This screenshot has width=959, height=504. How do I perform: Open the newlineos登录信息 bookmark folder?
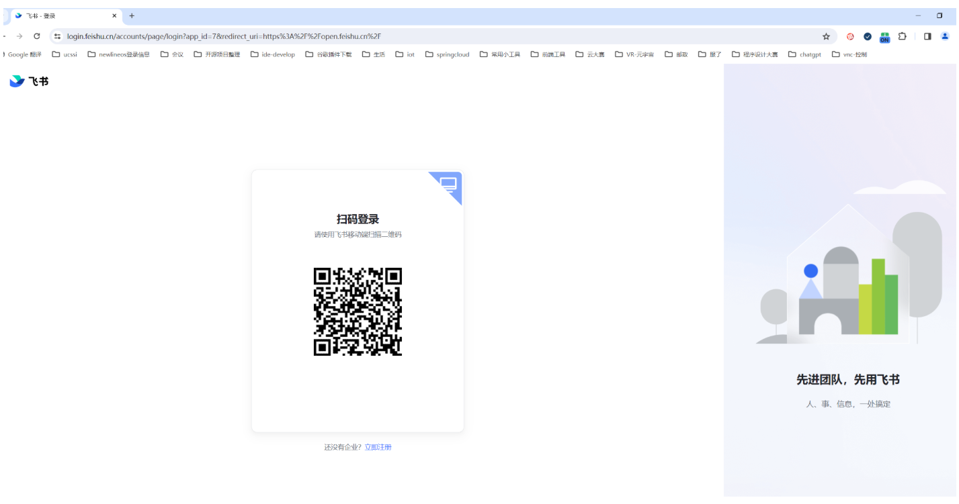(119, 54)
